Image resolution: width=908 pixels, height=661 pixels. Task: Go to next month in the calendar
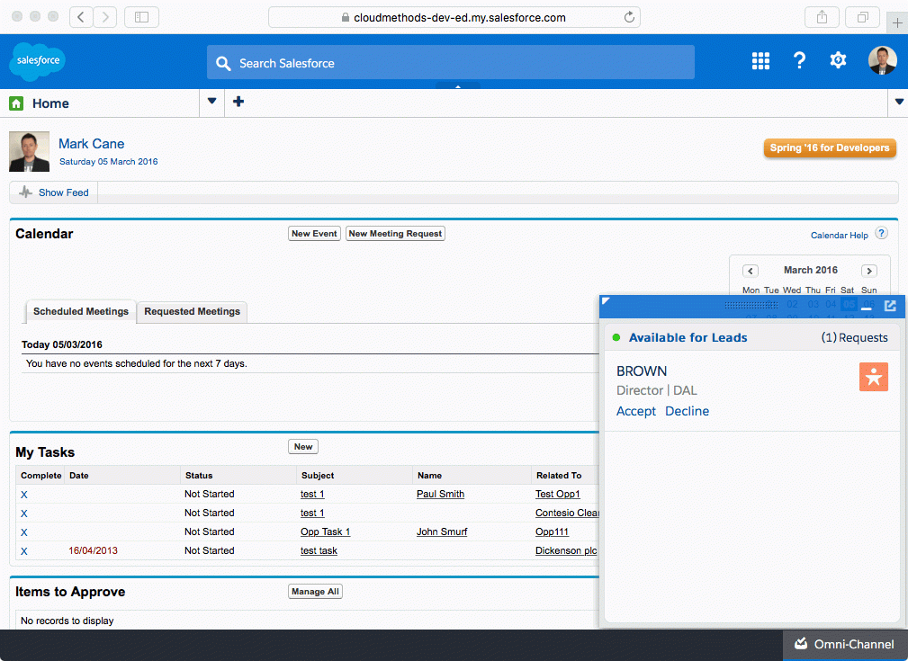pos(868,271)
